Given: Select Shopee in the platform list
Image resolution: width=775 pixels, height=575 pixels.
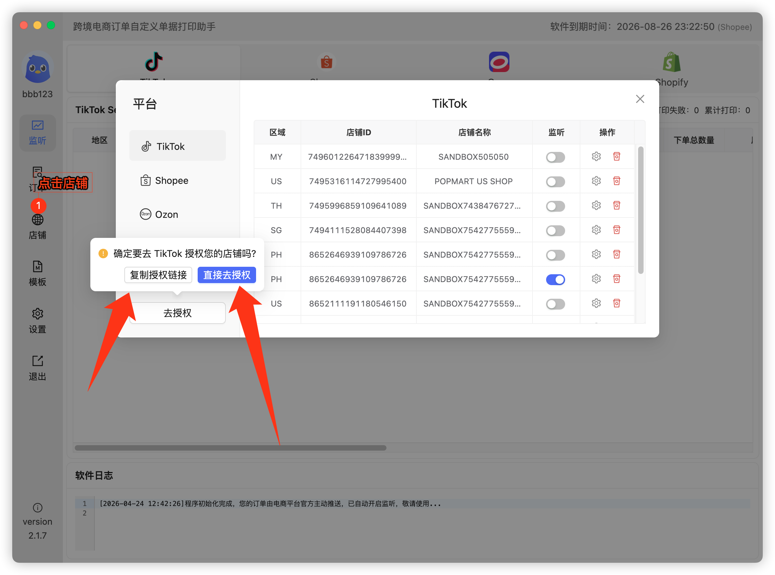Looking at the screenshot, I should [x=177, y=180].
